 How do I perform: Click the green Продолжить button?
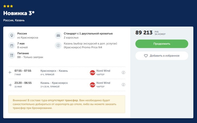(162, 44)
